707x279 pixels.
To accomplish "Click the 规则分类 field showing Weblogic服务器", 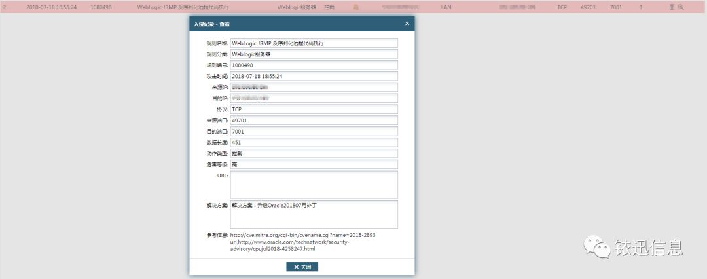I will pos(314,54).
